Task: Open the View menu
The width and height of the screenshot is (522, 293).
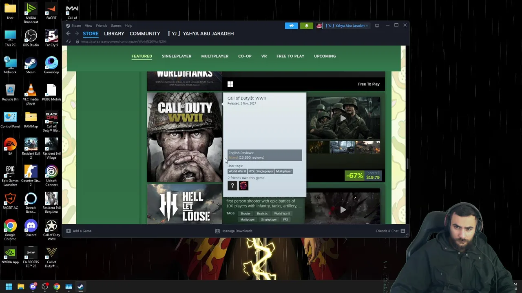Action: (x=88, y=26)
